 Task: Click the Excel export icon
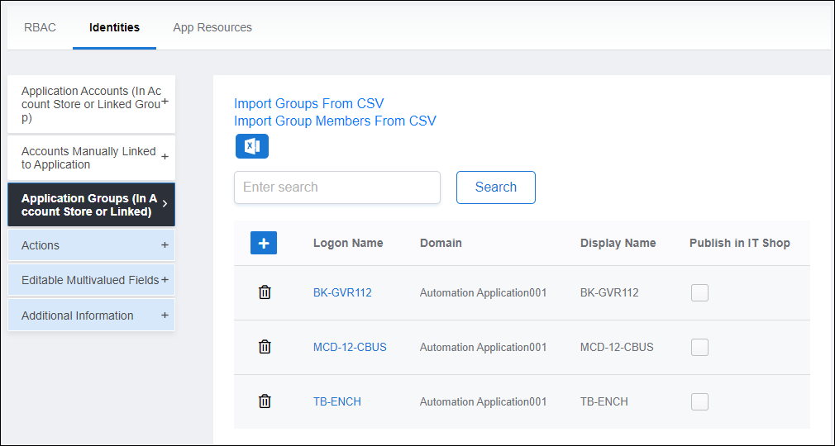click(252, 146)
